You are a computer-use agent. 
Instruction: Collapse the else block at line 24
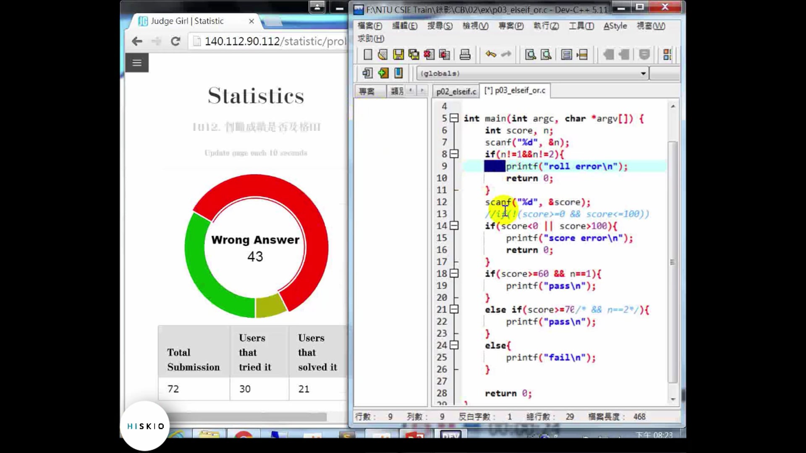(x=454, y=345)
